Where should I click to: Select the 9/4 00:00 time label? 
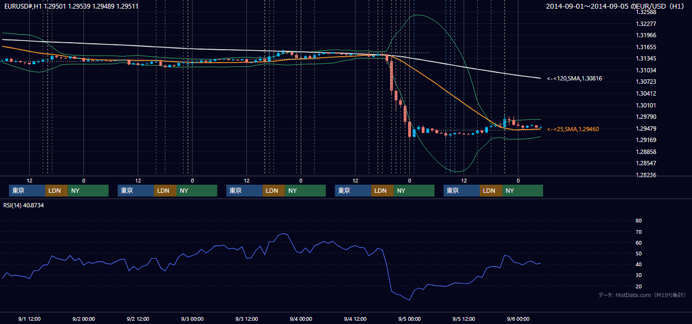pos(301,319)
